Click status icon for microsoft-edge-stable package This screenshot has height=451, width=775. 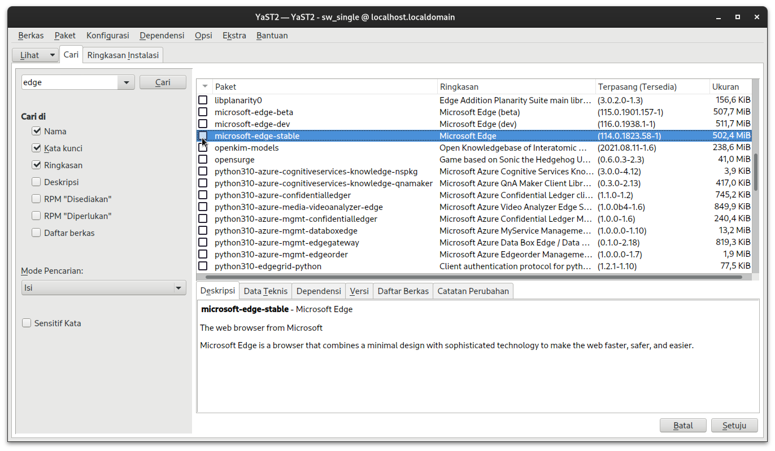[x=203, y=135]
